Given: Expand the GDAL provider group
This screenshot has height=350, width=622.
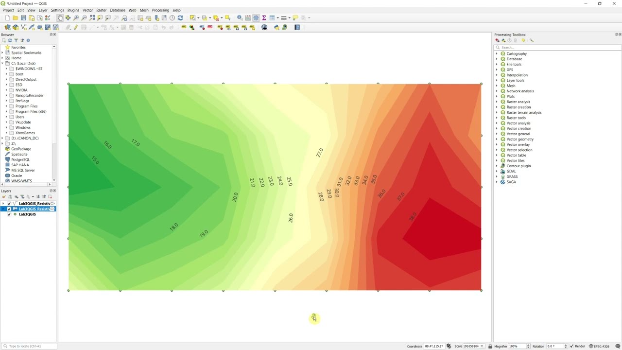Looking at the screenshot, I should pyautogui.click(x=497, y=171).
